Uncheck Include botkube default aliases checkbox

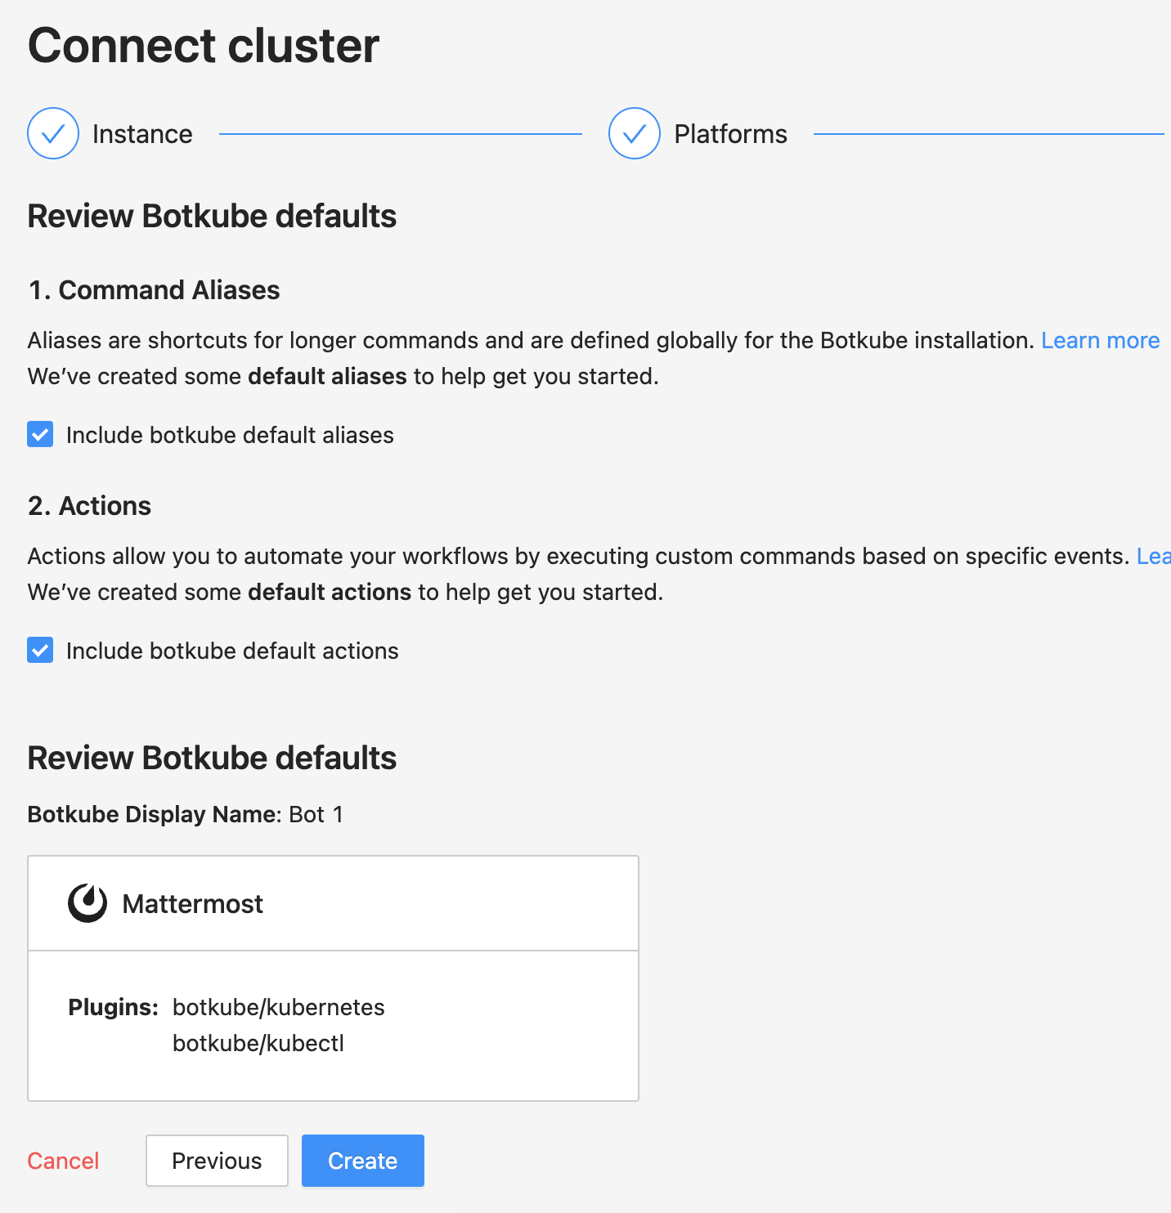click(40, 434)
